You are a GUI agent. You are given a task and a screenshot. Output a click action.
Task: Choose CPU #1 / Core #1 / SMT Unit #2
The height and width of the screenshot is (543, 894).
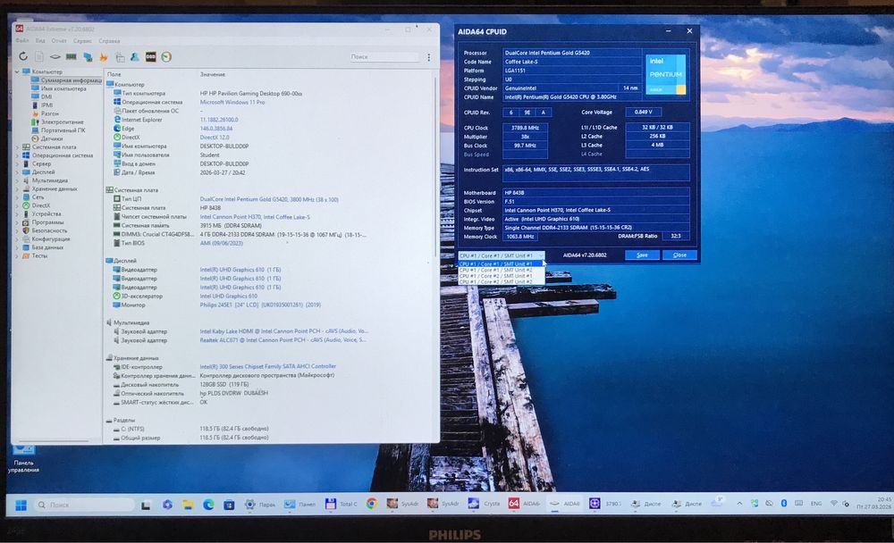(502, 270)
